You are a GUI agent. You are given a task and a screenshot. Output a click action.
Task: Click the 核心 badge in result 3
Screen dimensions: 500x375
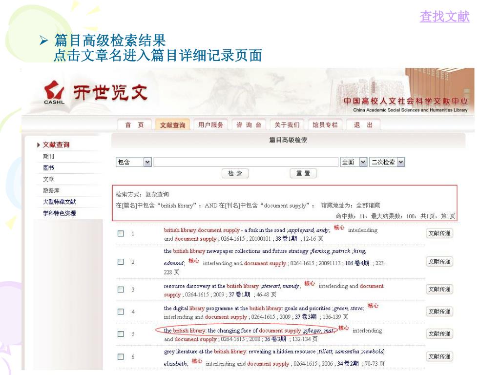[x=309, y=283]
